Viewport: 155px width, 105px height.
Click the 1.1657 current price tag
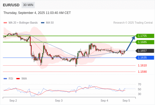pyautogui.click(x=145, y=51)
